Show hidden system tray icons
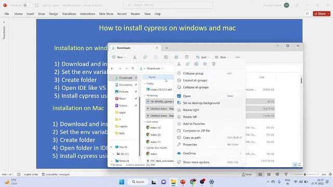The image size is (333, 187). [268, 182]
